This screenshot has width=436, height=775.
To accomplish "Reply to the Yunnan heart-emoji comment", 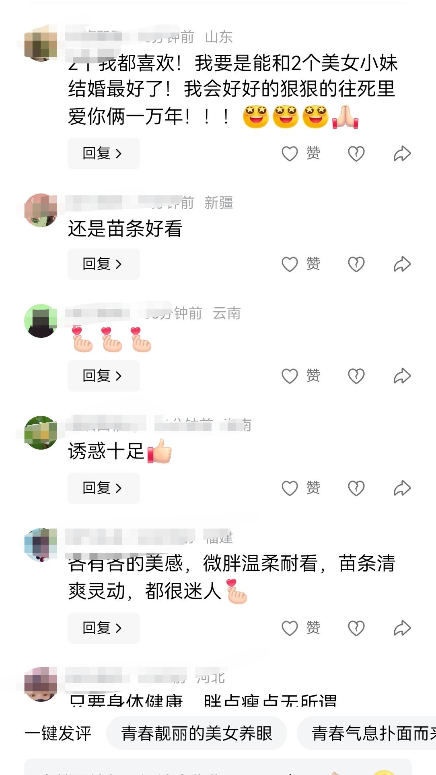I will coord(103,376).
